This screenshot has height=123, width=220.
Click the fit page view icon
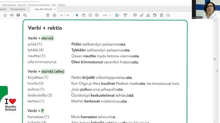pyautogui.click(x=117, y=15)
